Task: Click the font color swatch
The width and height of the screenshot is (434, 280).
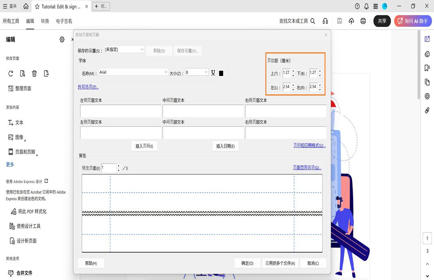Action: 221,73
